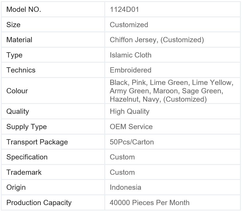Click the Quality row label
Screen dimensions: 242x212
click(18, 111)
